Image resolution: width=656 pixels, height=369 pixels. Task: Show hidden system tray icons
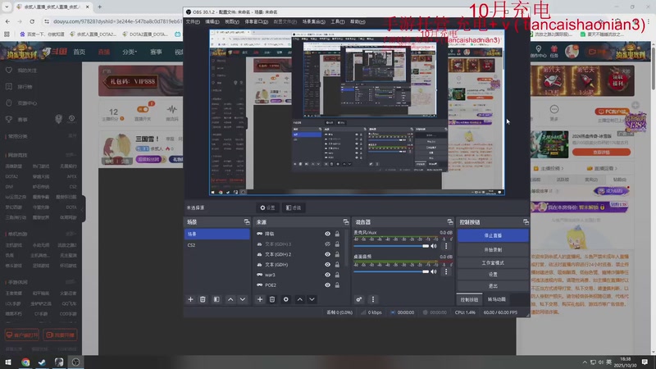(585, 362)
